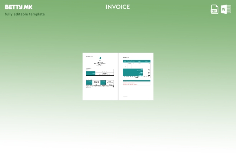Click the Word document format icon

(226, 9)
